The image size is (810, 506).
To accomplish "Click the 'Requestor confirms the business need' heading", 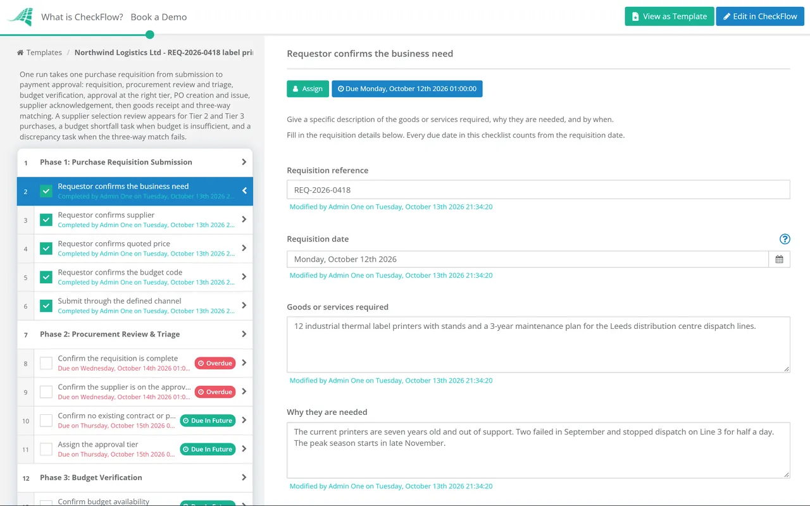I will pyautogui.click(x=370, y=54).
